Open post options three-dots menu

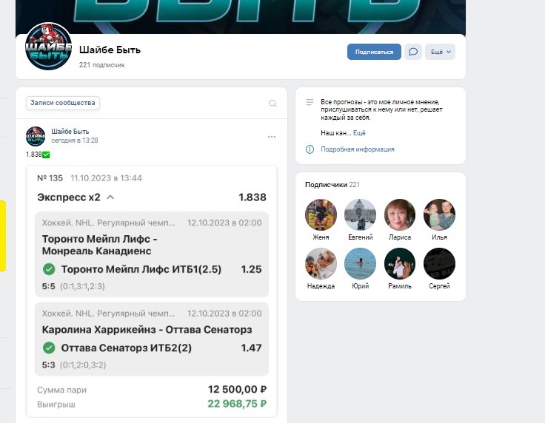pos(272,137)
